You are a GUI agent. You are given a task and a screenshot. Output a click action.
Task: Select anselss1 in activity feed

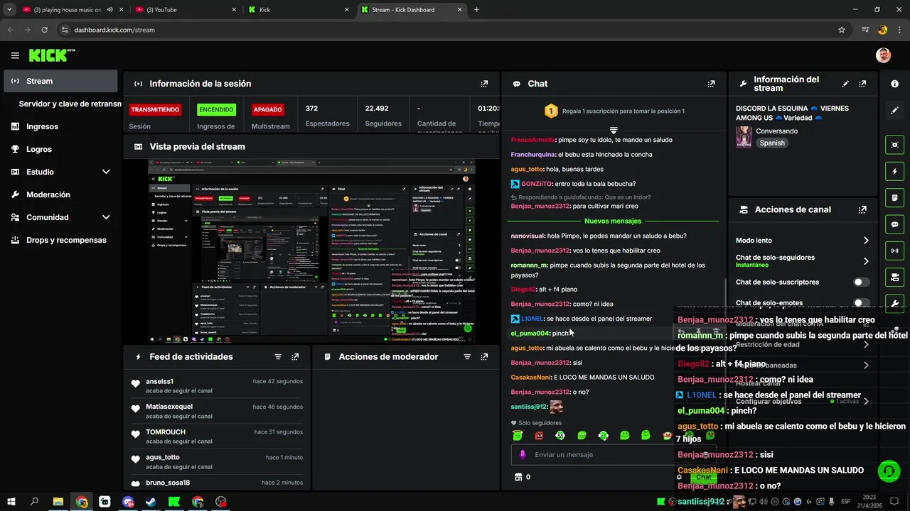coord(159,382)
